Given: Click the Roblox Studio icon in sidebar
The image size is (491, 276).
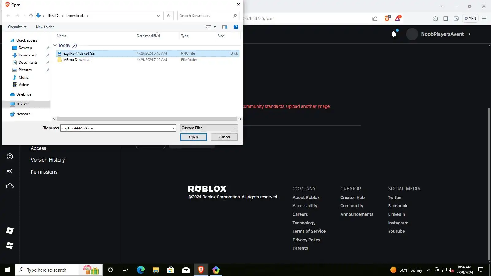Looking at the screenshot, I should (10, 245).
